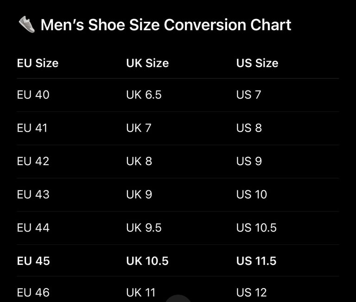Select the EU 40 cell
The width and height of the screenshot is (356, 302).
pos(33,95)
